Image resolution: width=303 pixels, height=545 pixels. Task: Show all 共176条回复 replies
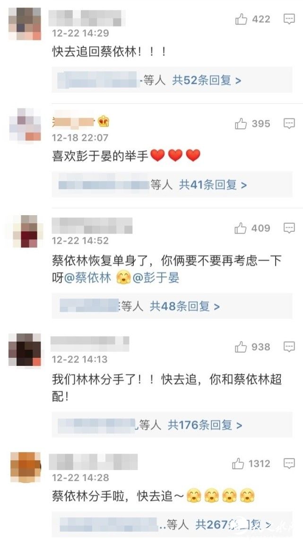point(205,425)
